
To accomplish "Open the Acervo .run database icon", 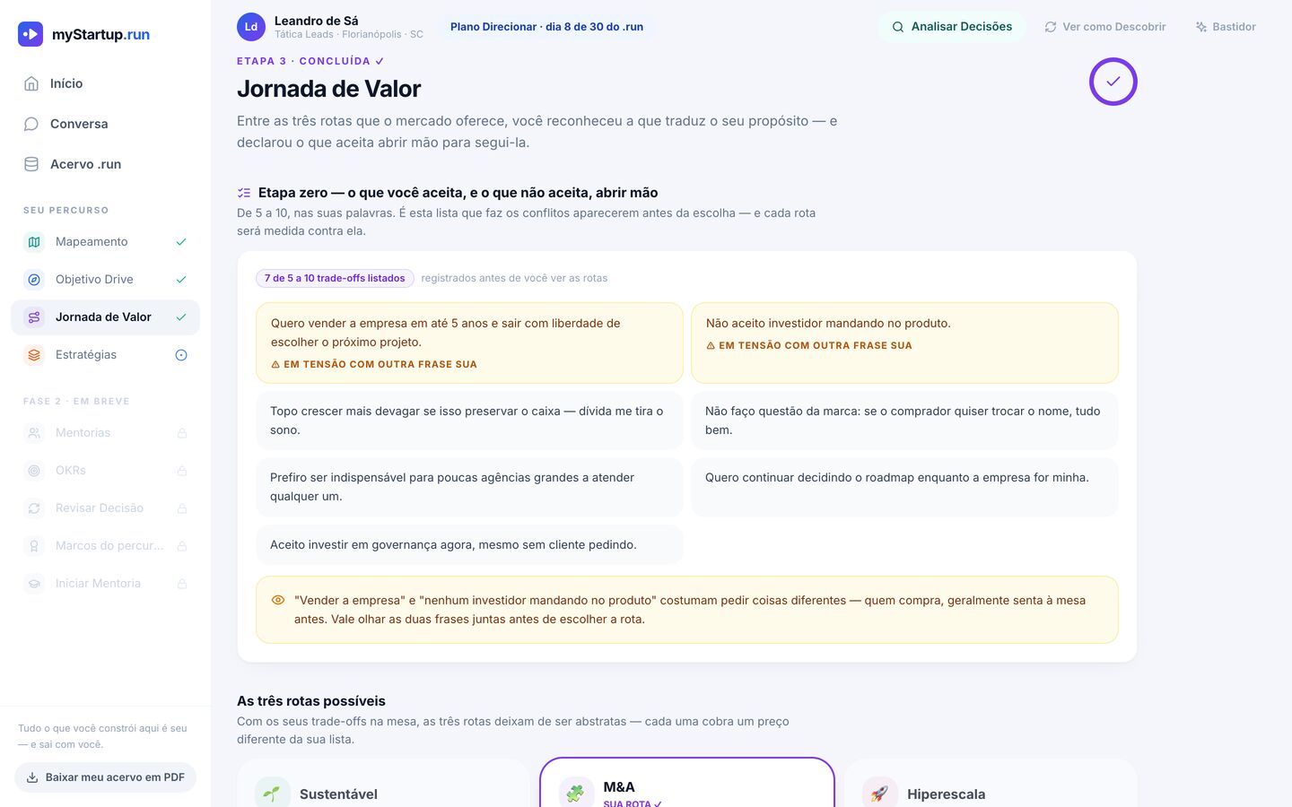I will click(31, 164).
